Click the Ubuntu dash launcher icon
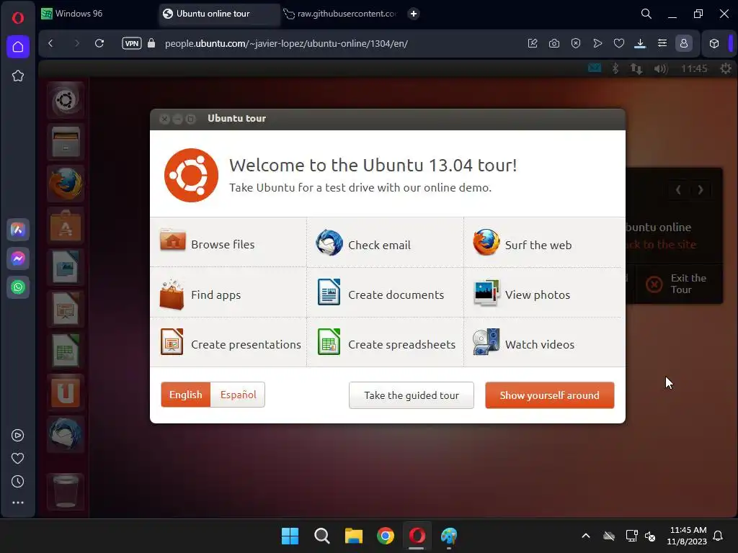Viewport: 738px width, 553px height. 66,99
